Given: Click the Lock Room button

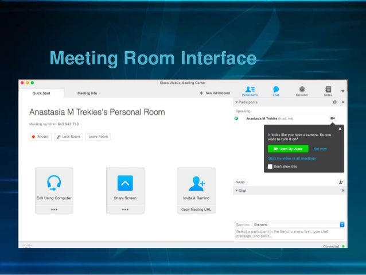Looking at the screenshot, I should pyautogui.click(x=68, y=137).
